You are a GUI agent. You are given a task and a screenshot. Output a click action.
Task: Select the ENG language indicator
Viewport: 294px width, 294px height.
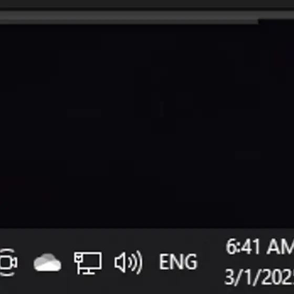[178, 262]
